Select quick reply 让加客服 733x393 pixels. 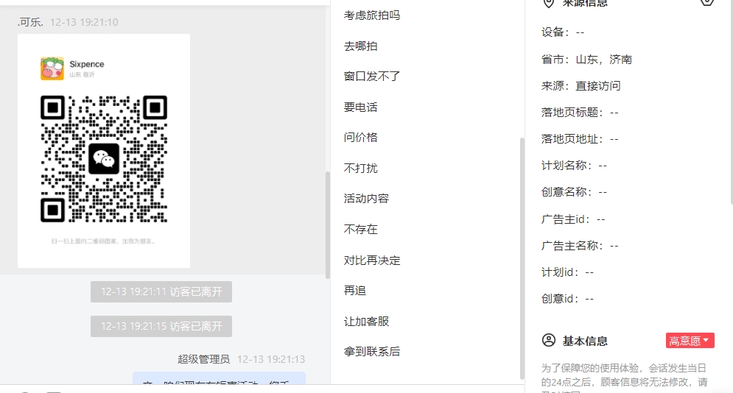click(366, 321)
